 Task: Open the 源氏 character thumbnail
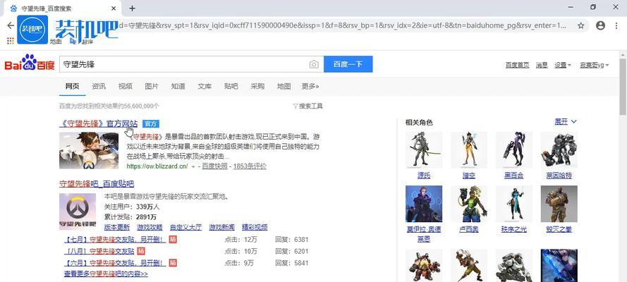click(x=424, y=149)
